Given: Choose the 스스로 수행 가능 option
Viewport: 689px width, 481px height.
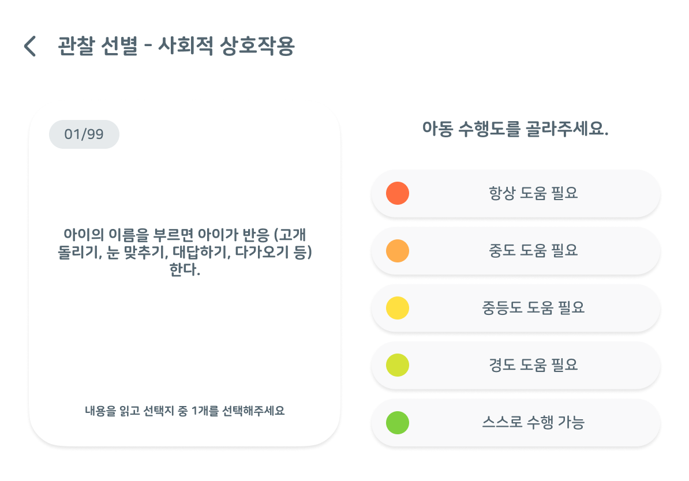Looking at the screenshot, I should coord(515,423).
